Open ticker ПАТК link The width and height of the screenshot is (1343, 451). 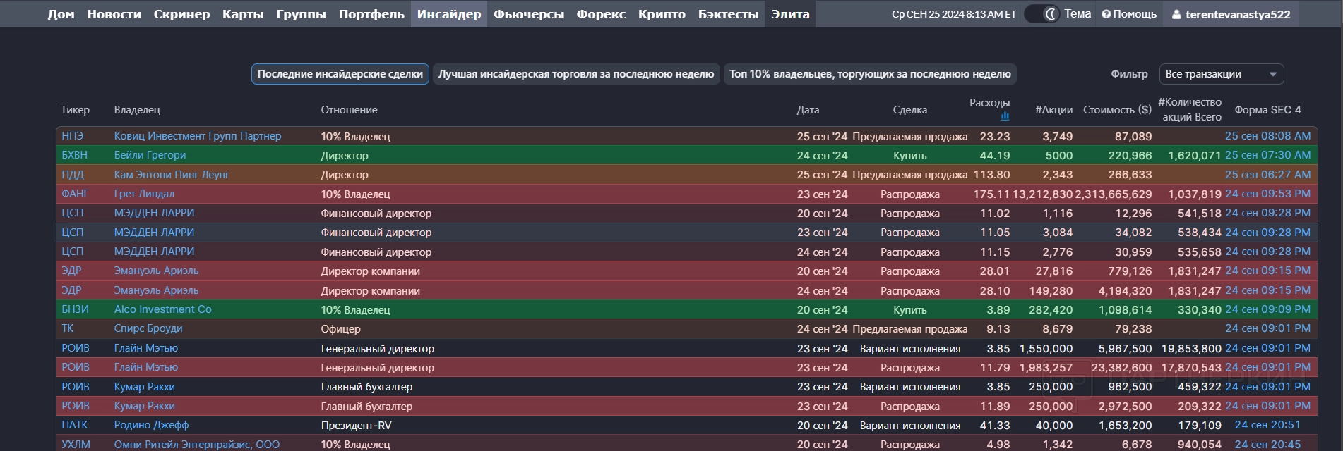coord(74,425)
